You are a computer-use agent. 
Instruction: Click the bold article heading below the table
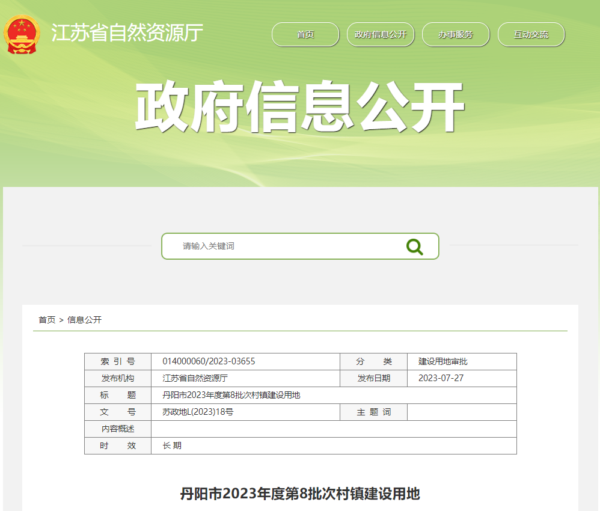pos(300,494)
